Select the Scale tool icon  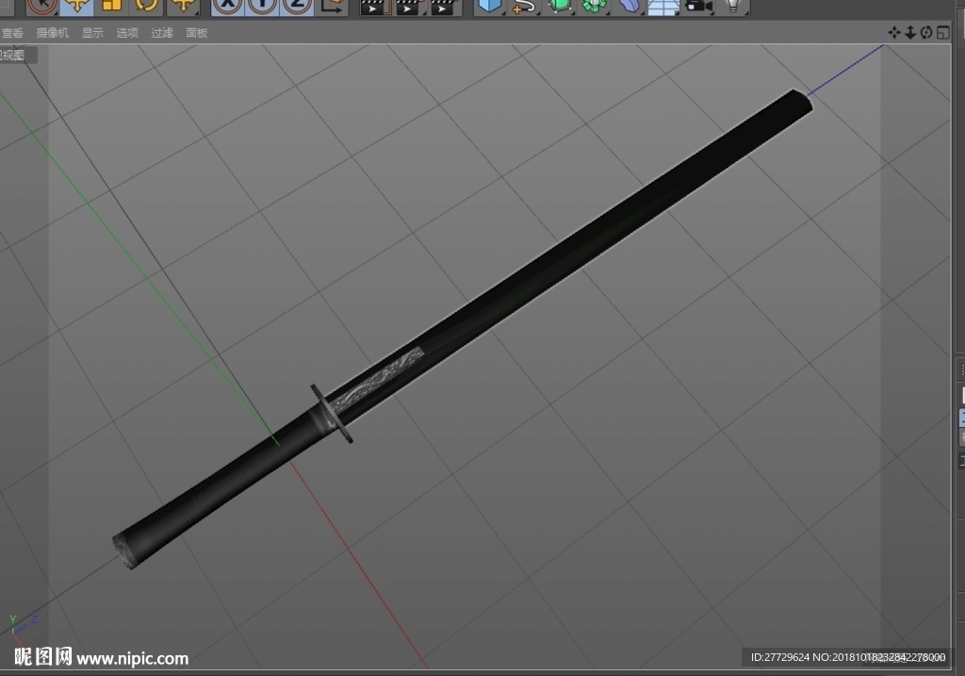(111, 6)
